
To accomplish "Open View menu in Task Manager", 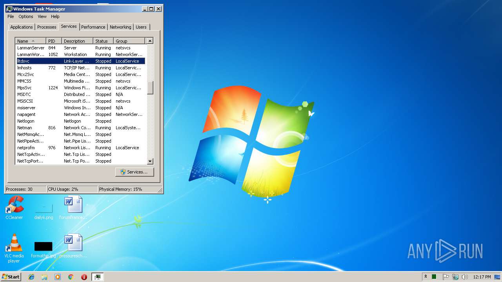I will click(x=42, y=16).
